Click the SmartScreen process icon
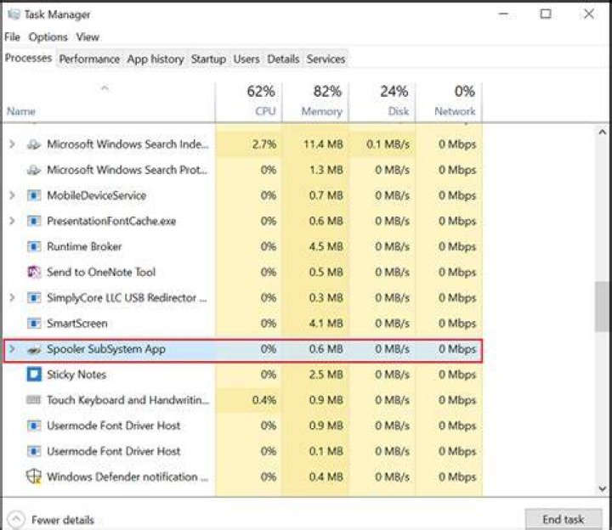Screen dimensions: 612x530 coord(33,324)
